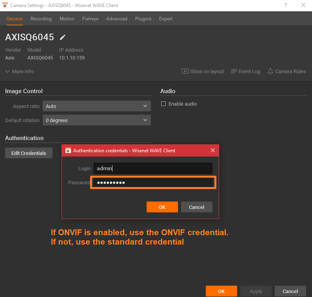312x297 pixels.
Task: Click the Edit Credentials button
Action: (29, 153)
